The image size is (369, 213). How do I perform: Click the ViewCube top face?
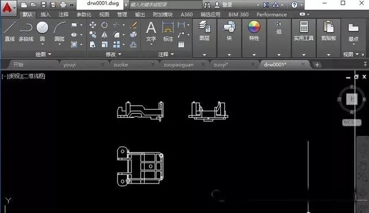(x=352, y=99)
